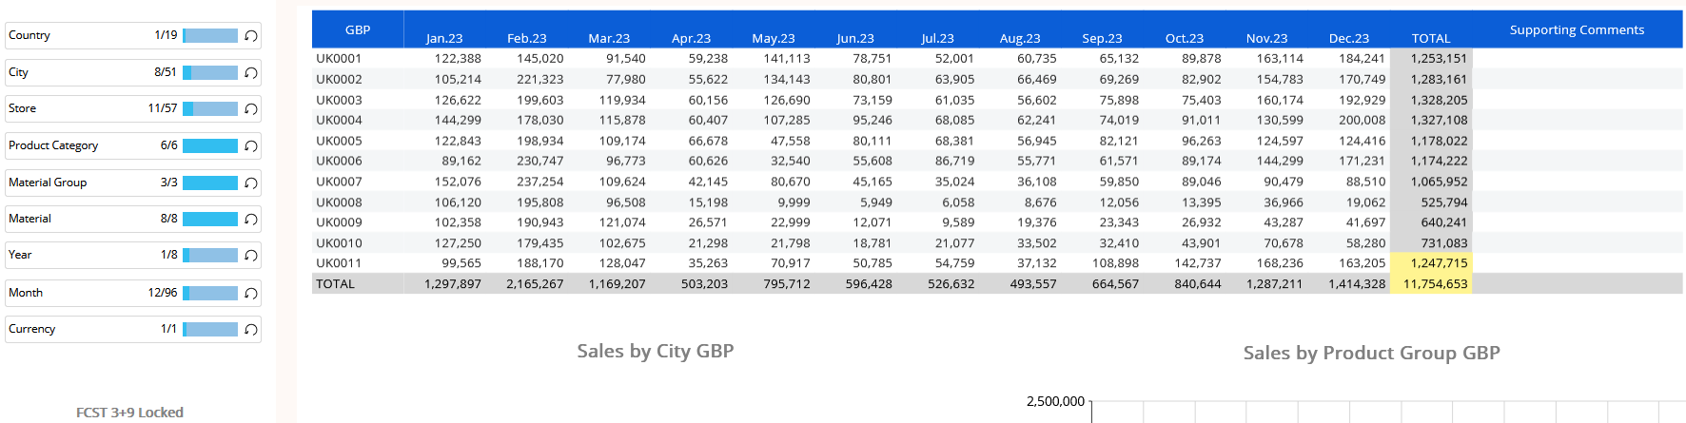Image resolution: width=1686 pixels, height=423 pixels.
Task: Click UK0003 total cell 1,328,205
Action: coord(1439,100)
